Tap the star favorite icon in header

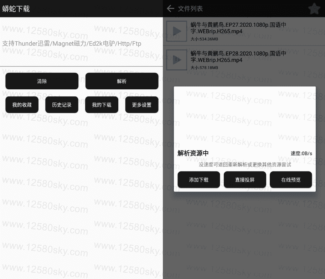(314, 9)
